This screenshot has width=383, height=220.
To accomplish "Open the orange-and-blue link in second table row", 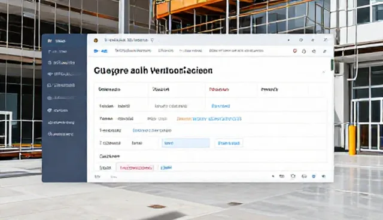I will 209,119.
